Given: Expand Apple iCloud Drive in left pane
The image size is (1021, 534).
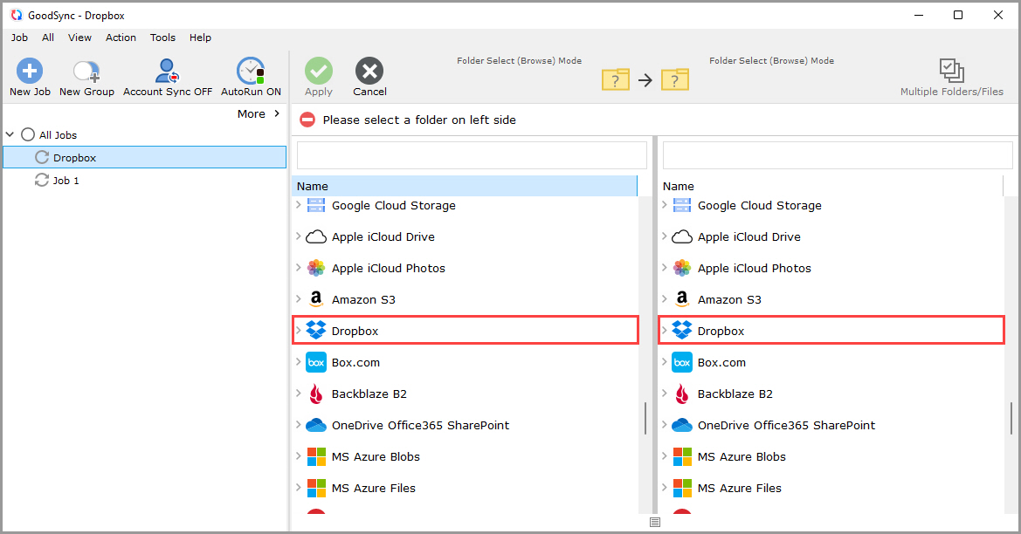Looking at the screenshot, I should 298,236.
